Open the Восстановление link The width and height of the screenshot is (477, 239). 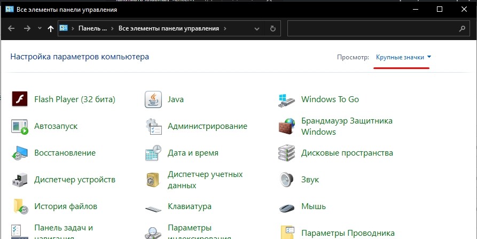[65, 152]
